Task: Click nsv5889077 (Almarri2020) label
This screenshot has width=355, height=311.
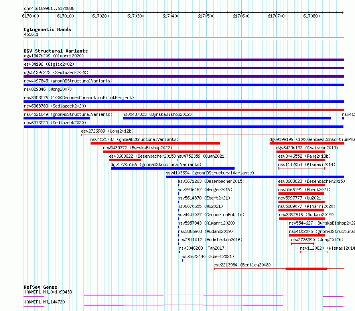Action: pos(307,206)
